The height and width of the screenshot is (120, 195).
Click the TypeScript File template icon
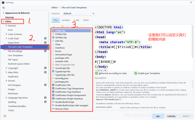tap(53, 72)
